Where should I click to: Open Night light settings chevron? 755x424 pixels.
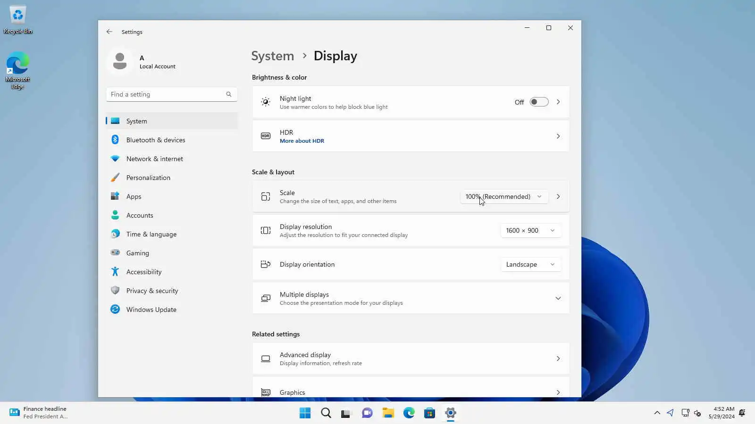tap(558, 102)
